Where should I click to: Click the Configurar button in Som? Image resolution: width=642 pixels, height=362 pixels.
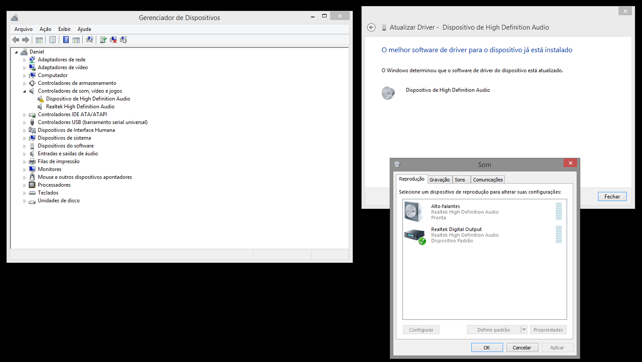point(421,330)
